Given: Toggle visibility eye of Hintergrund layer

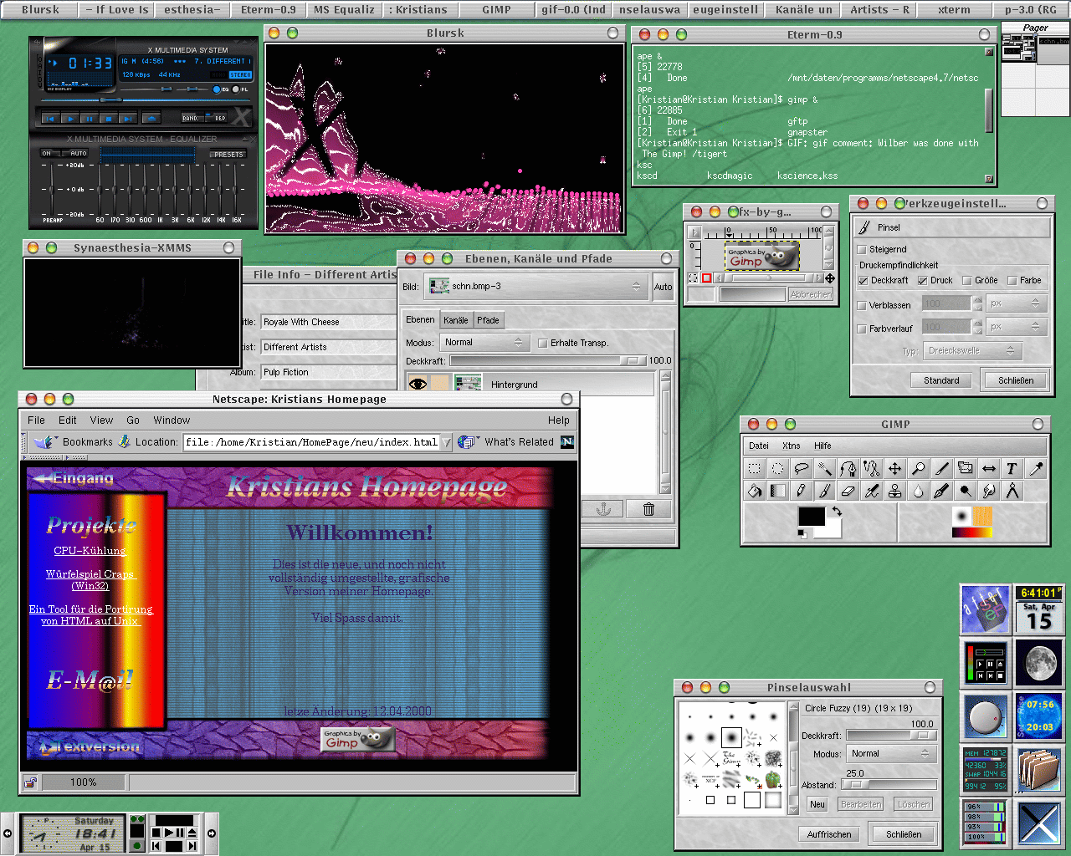Looking at the screenshot, I should click(418, 384).
